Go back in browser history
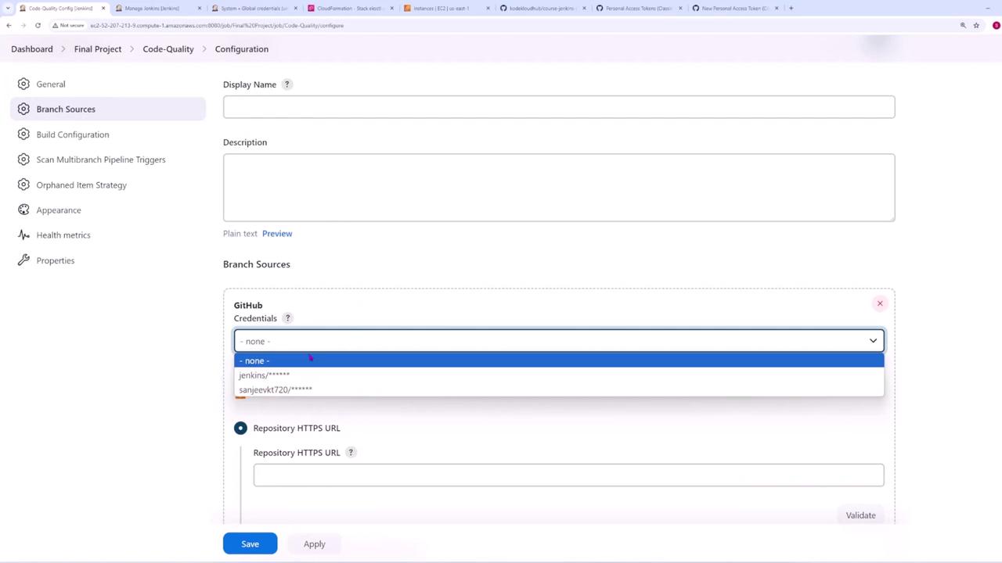 9,25
